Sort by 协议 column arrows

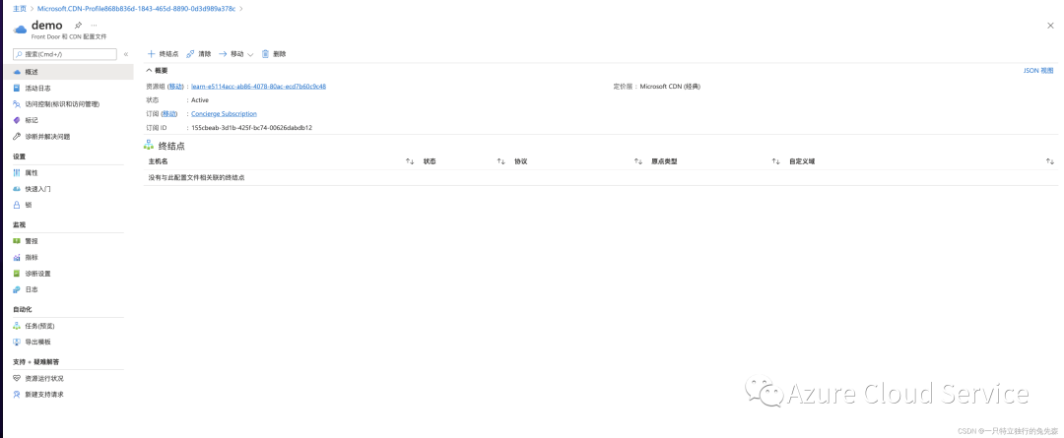click(637, 161)
